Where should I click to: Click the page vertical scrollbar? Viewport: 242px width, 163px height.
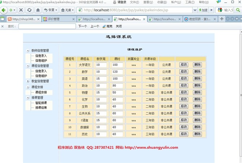(241, 94)
